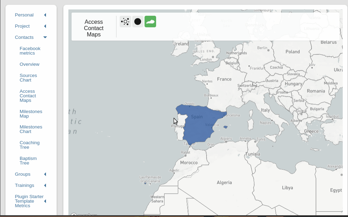The image size is (348, 217).
Task: Click the Czechia label on the map
Action: (x=276, y=67)
